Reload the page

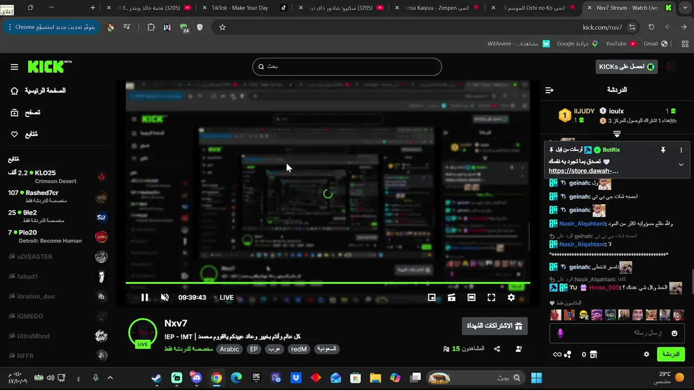coord(651,27)
